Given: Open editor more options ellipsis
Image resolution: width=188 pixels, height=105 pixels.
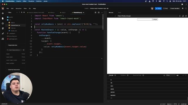Looking at the screenshot, I should tap(102, 13).
